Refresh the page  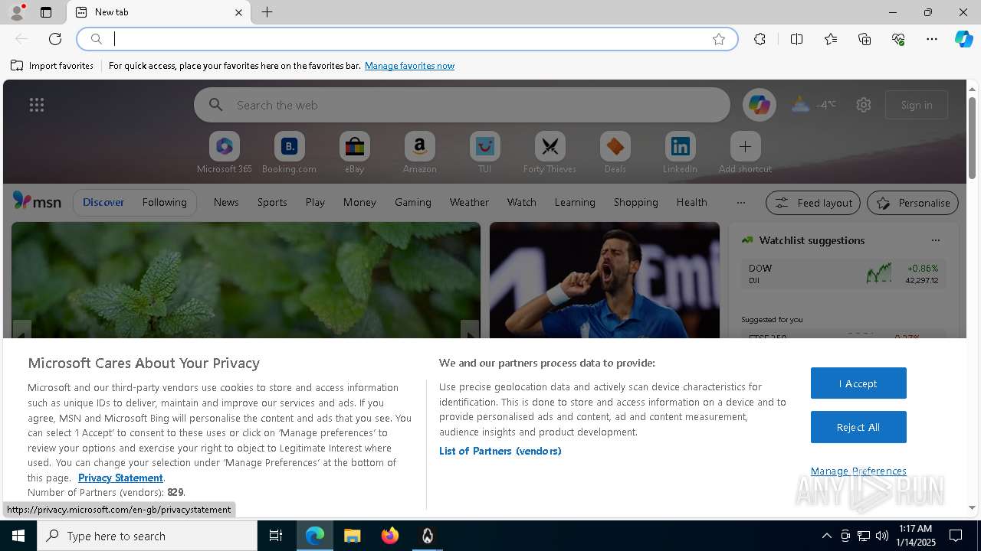coord(55,39)
